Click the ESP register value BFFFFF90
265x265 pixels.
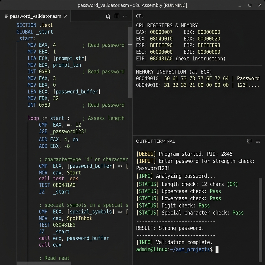click(x=161, y=45)
